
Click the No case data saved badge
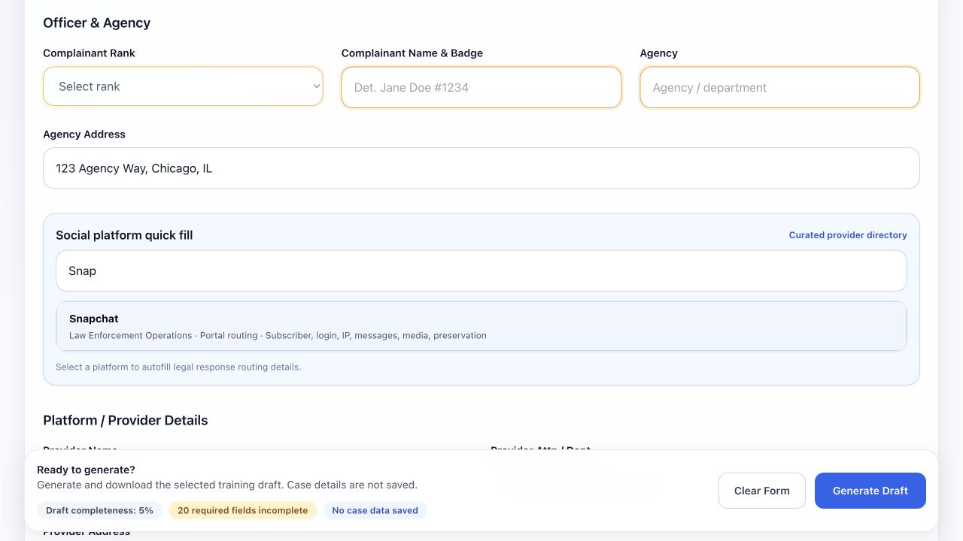(x=375, y=510)
